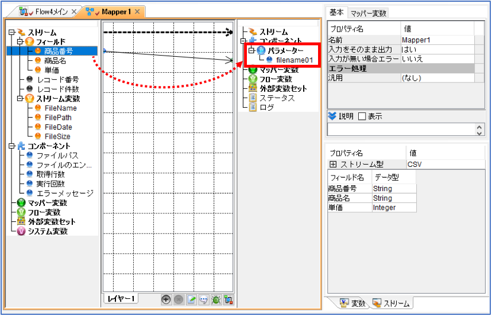Click the add layer plus icon
Image resolution: width=492 pixels, height=316 pixels.
166,299
